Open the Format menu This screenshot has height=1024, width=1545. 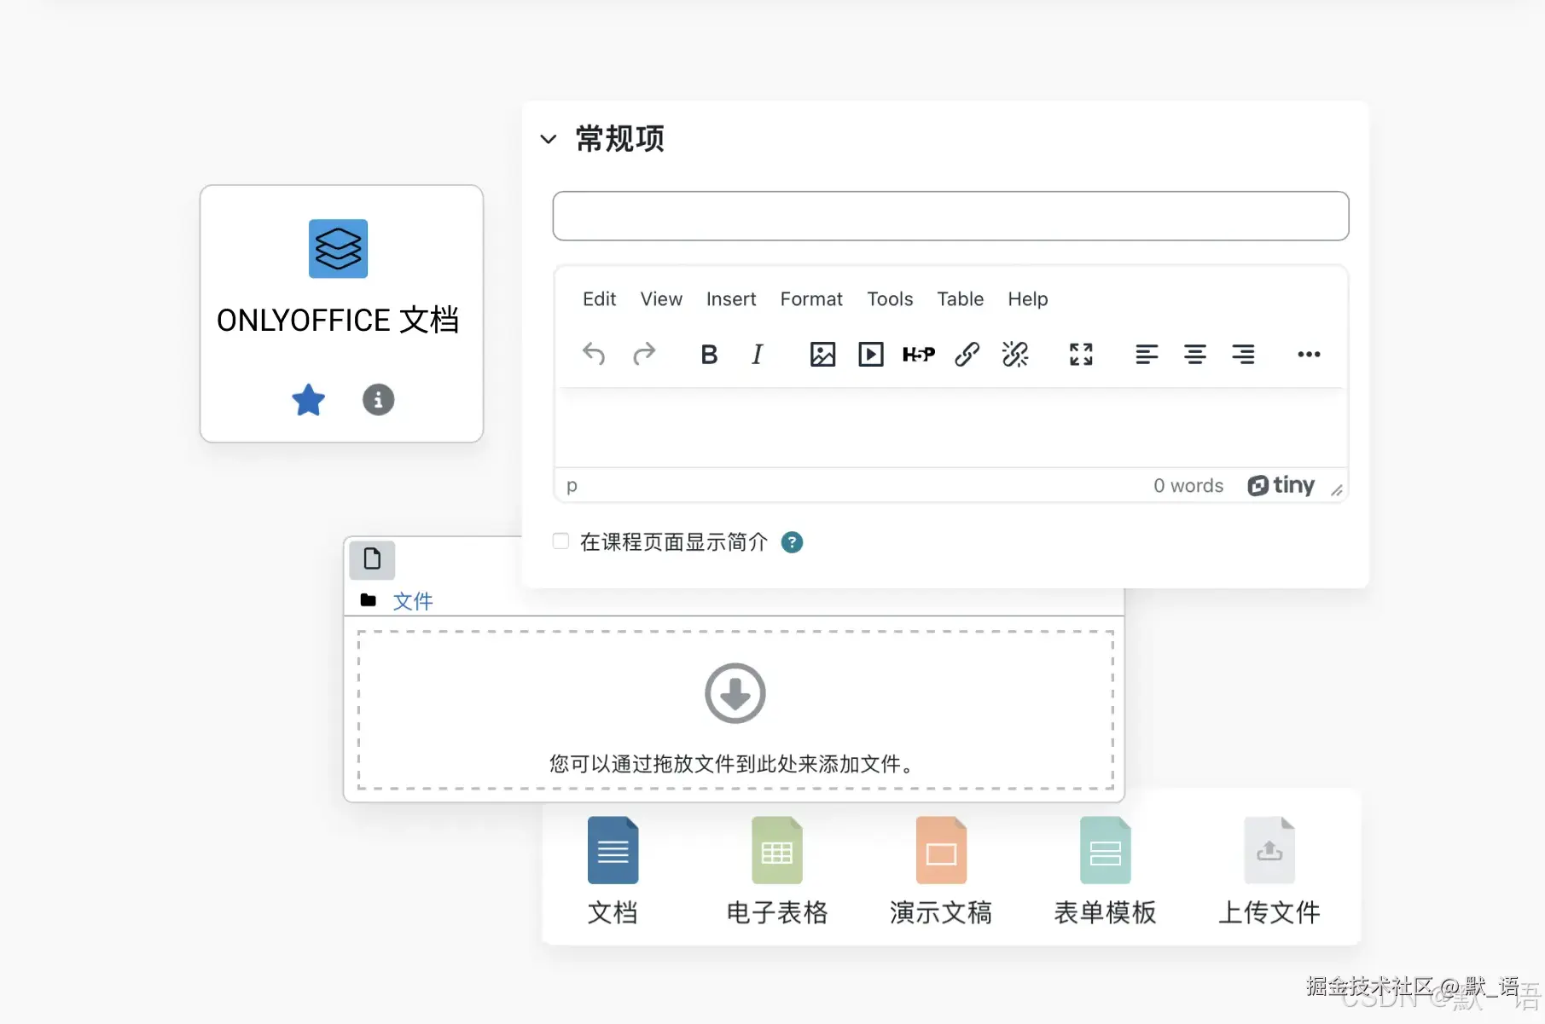point(810,299)
